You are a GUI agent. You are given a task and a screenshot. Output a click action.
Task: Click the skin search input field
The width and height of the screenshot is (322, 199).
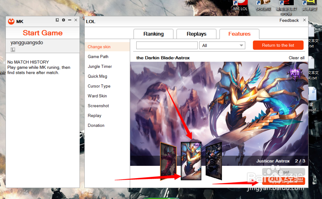[167, 45]
